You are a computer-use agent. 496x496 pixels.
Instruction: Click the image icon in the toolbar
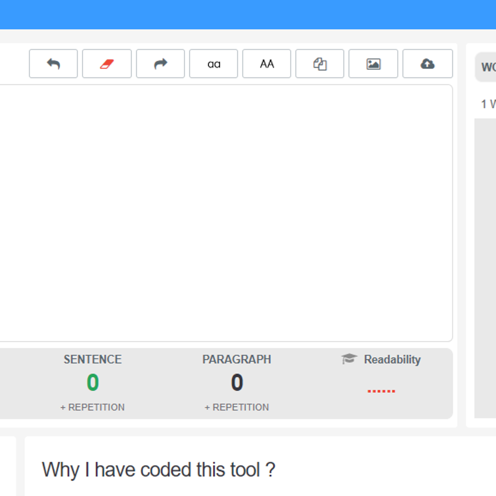[x=373, y=64]
